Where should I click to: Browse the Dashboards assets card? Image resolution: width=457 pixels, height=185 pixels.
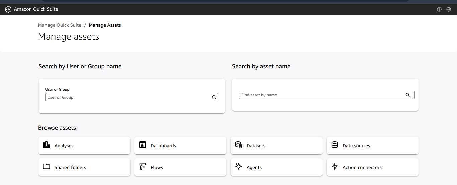(180, 145)
